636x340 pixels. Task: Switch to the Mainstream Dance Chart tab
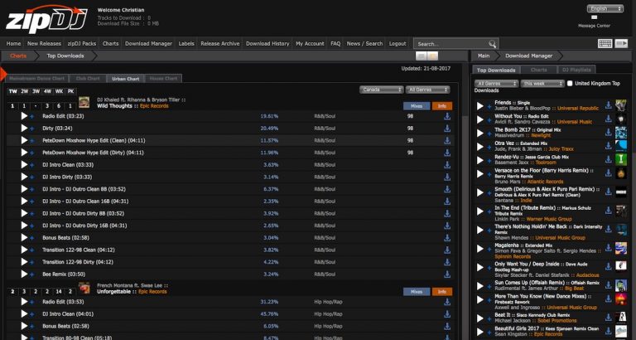(37, 79)
